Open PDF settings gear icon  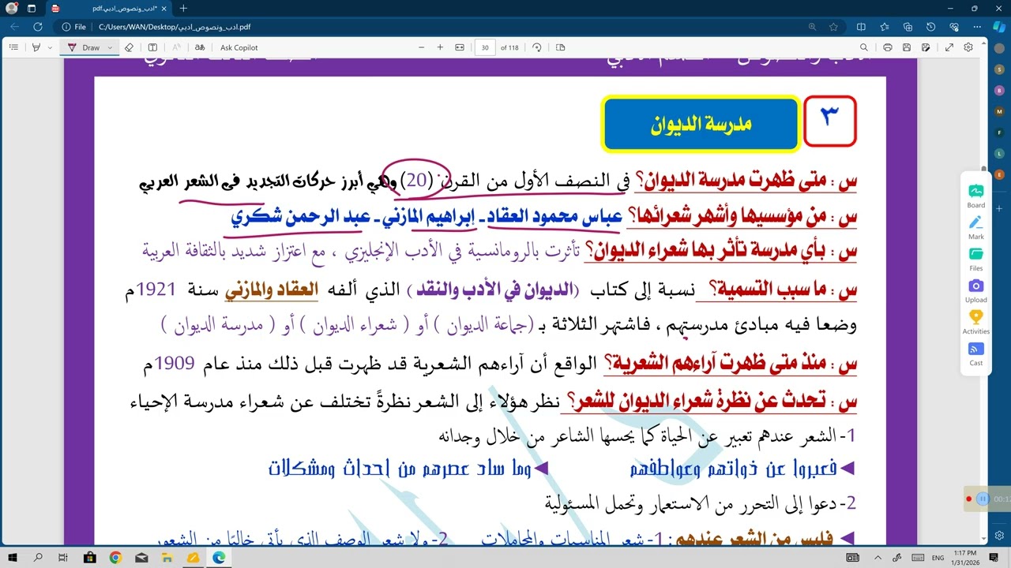pyautogui.click(x=968, y=47)
